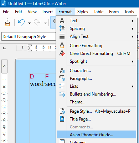Open the Edit menu
Image resolution: width=139 pixels, height=143 pixels.
point(19,12)
